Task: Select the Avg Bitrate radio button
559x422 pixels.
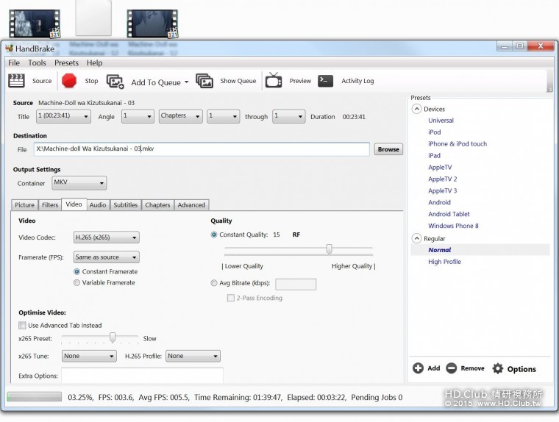Action: pos(214,283)
